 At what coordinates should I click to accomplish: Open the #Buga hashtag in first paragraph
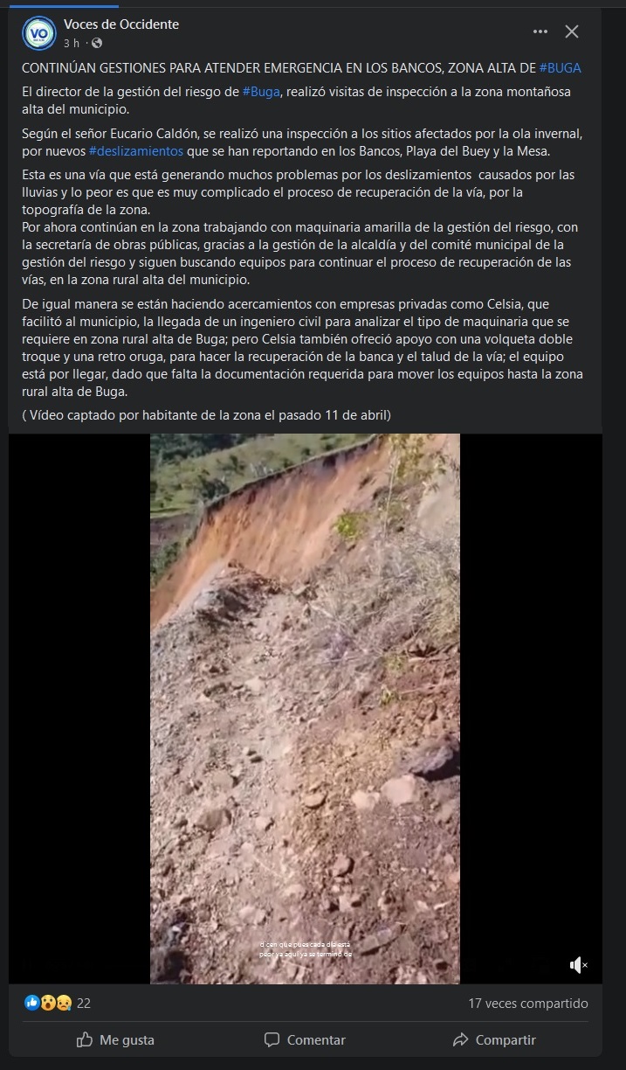point(261,92)
